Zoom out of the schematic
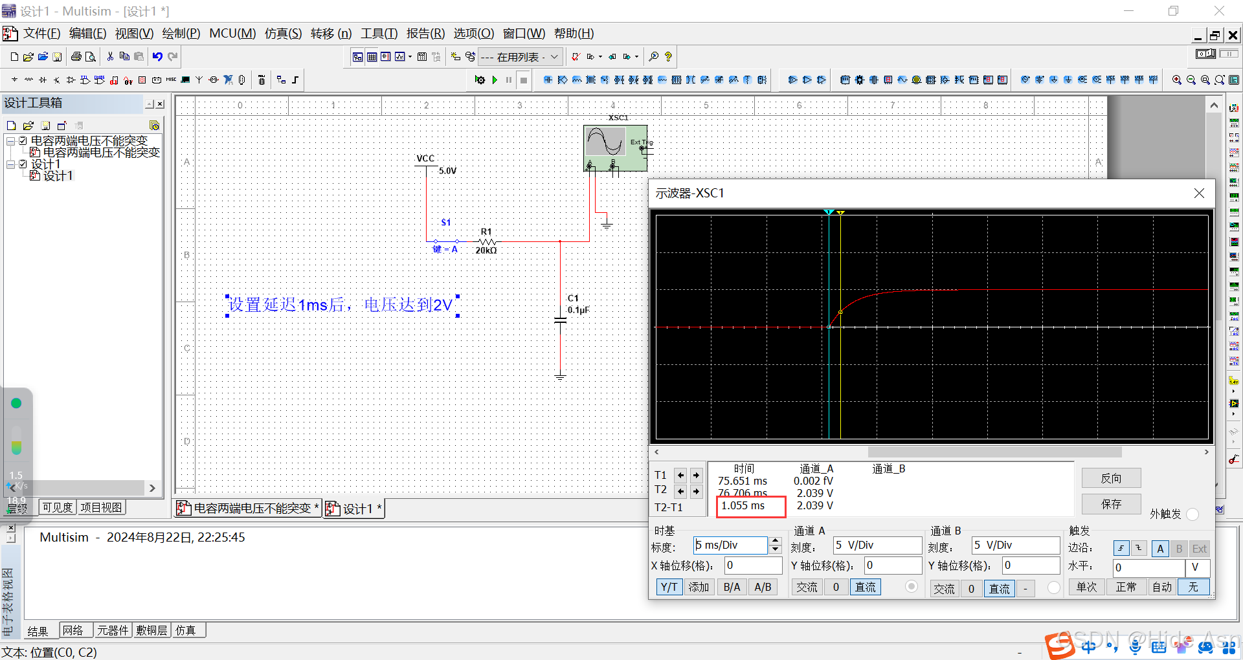 (x=1191, y=80)
